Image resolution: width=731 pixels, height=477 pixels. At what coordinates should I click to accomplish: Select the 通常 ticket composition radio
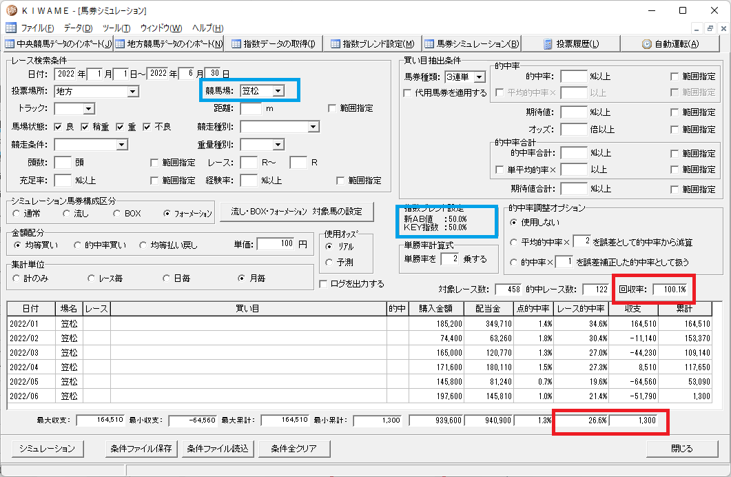pyautogui.click(x=17, y=214)
